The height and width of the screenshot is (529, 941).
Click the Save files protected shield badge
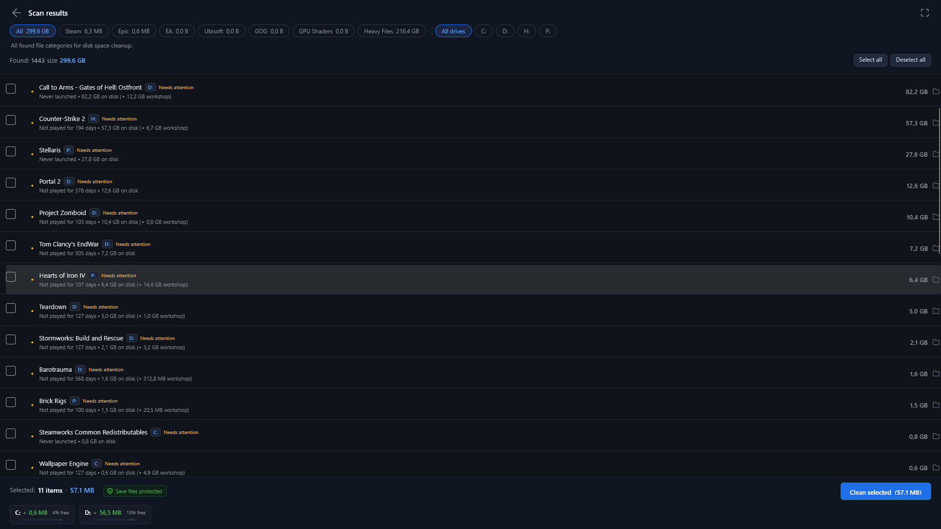[x=135, y=491]
